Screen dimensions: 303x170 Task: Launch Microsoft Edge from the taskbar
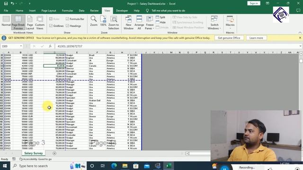tap(114, 166)
